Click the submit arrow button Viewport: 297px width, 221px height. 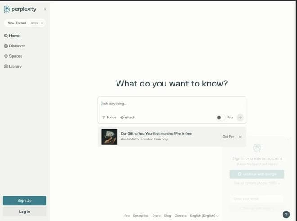point(240,117)
